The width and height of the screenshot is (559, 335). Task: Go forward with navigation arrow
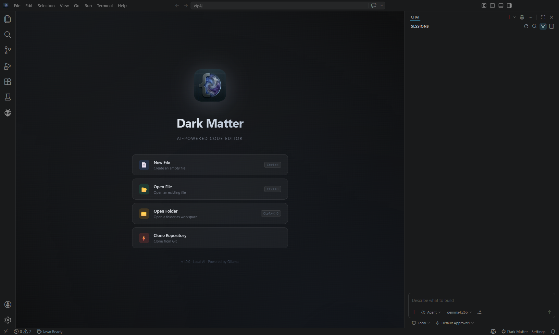click(x=186, y=6)
